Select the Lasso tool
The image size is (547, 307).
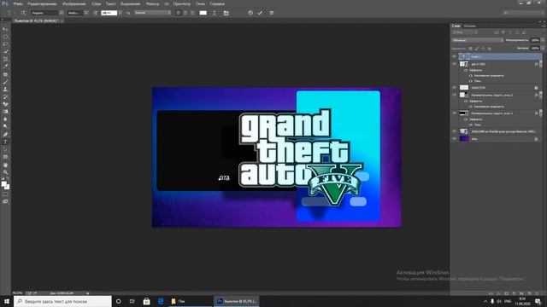5,44
